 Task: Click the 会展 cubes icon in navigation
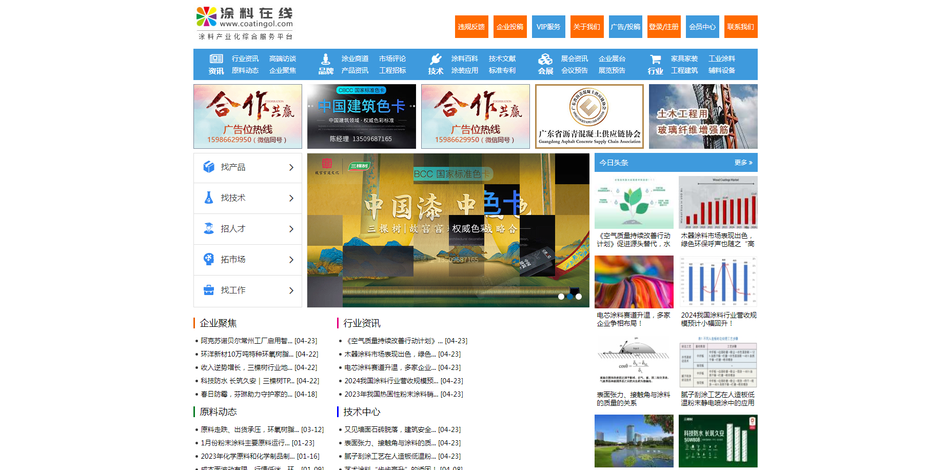click(x=545, y=59)
